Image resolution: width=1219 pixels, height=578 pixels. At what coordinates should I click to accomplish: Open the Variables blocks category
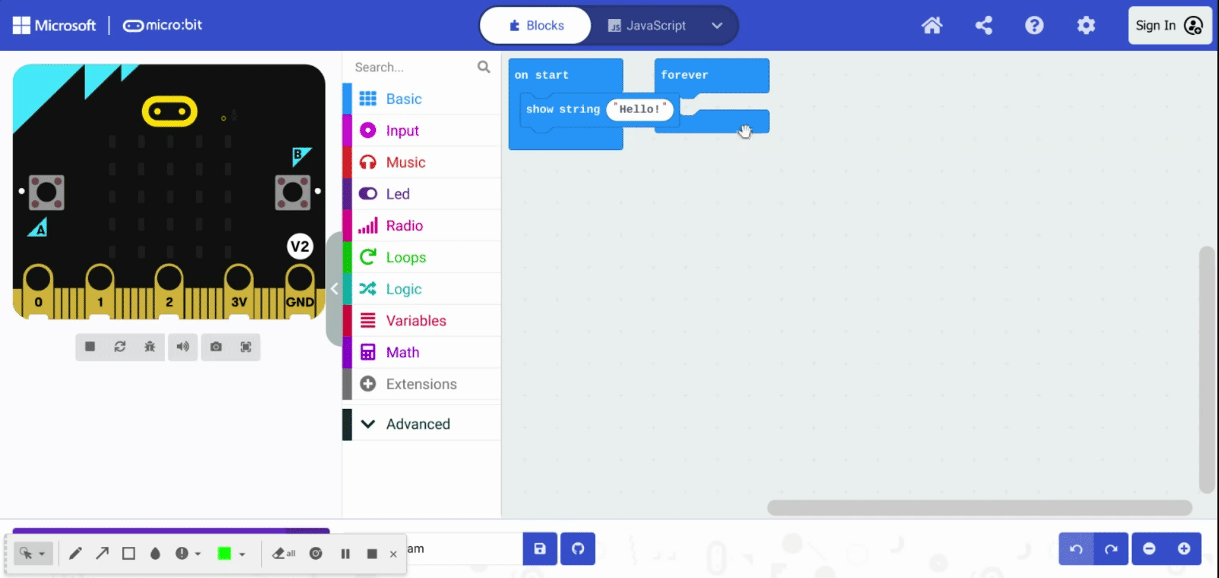click(x=416, y=320)
